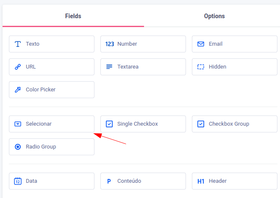Switch to the Options tab
The width and height of the screenshot is (280, 198).
[214, 16]
